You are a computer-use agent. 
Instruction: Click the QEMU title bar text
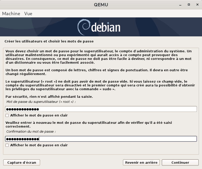click(x=101, y=5)
